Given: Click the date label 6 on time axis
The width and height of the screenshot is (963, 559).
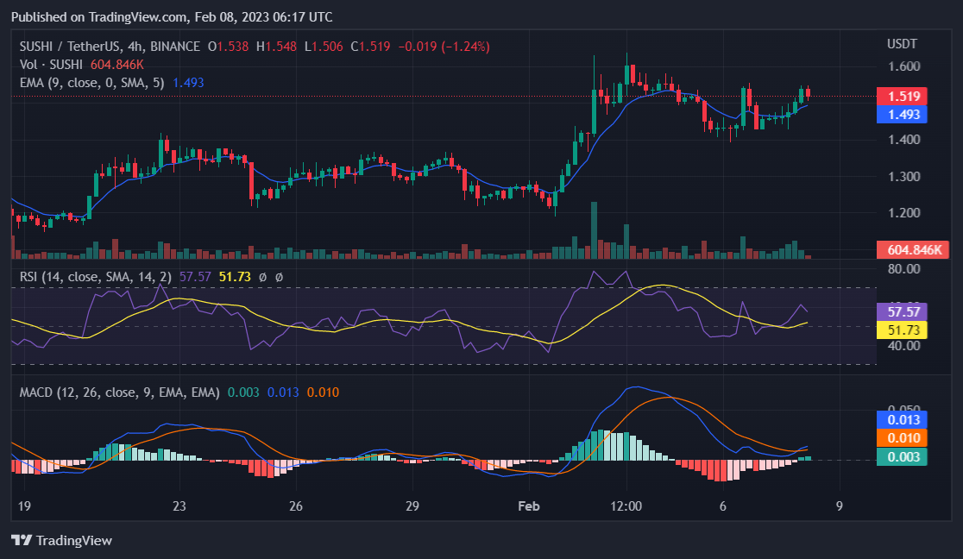Looking at the screenshot, I should coord(723,506).
